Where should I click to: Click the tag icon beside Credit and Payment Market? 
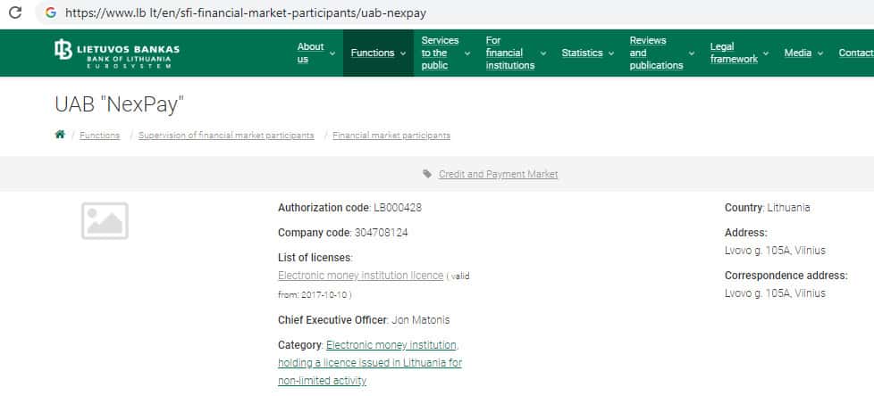pyautogui.click(x=427, y=174)
